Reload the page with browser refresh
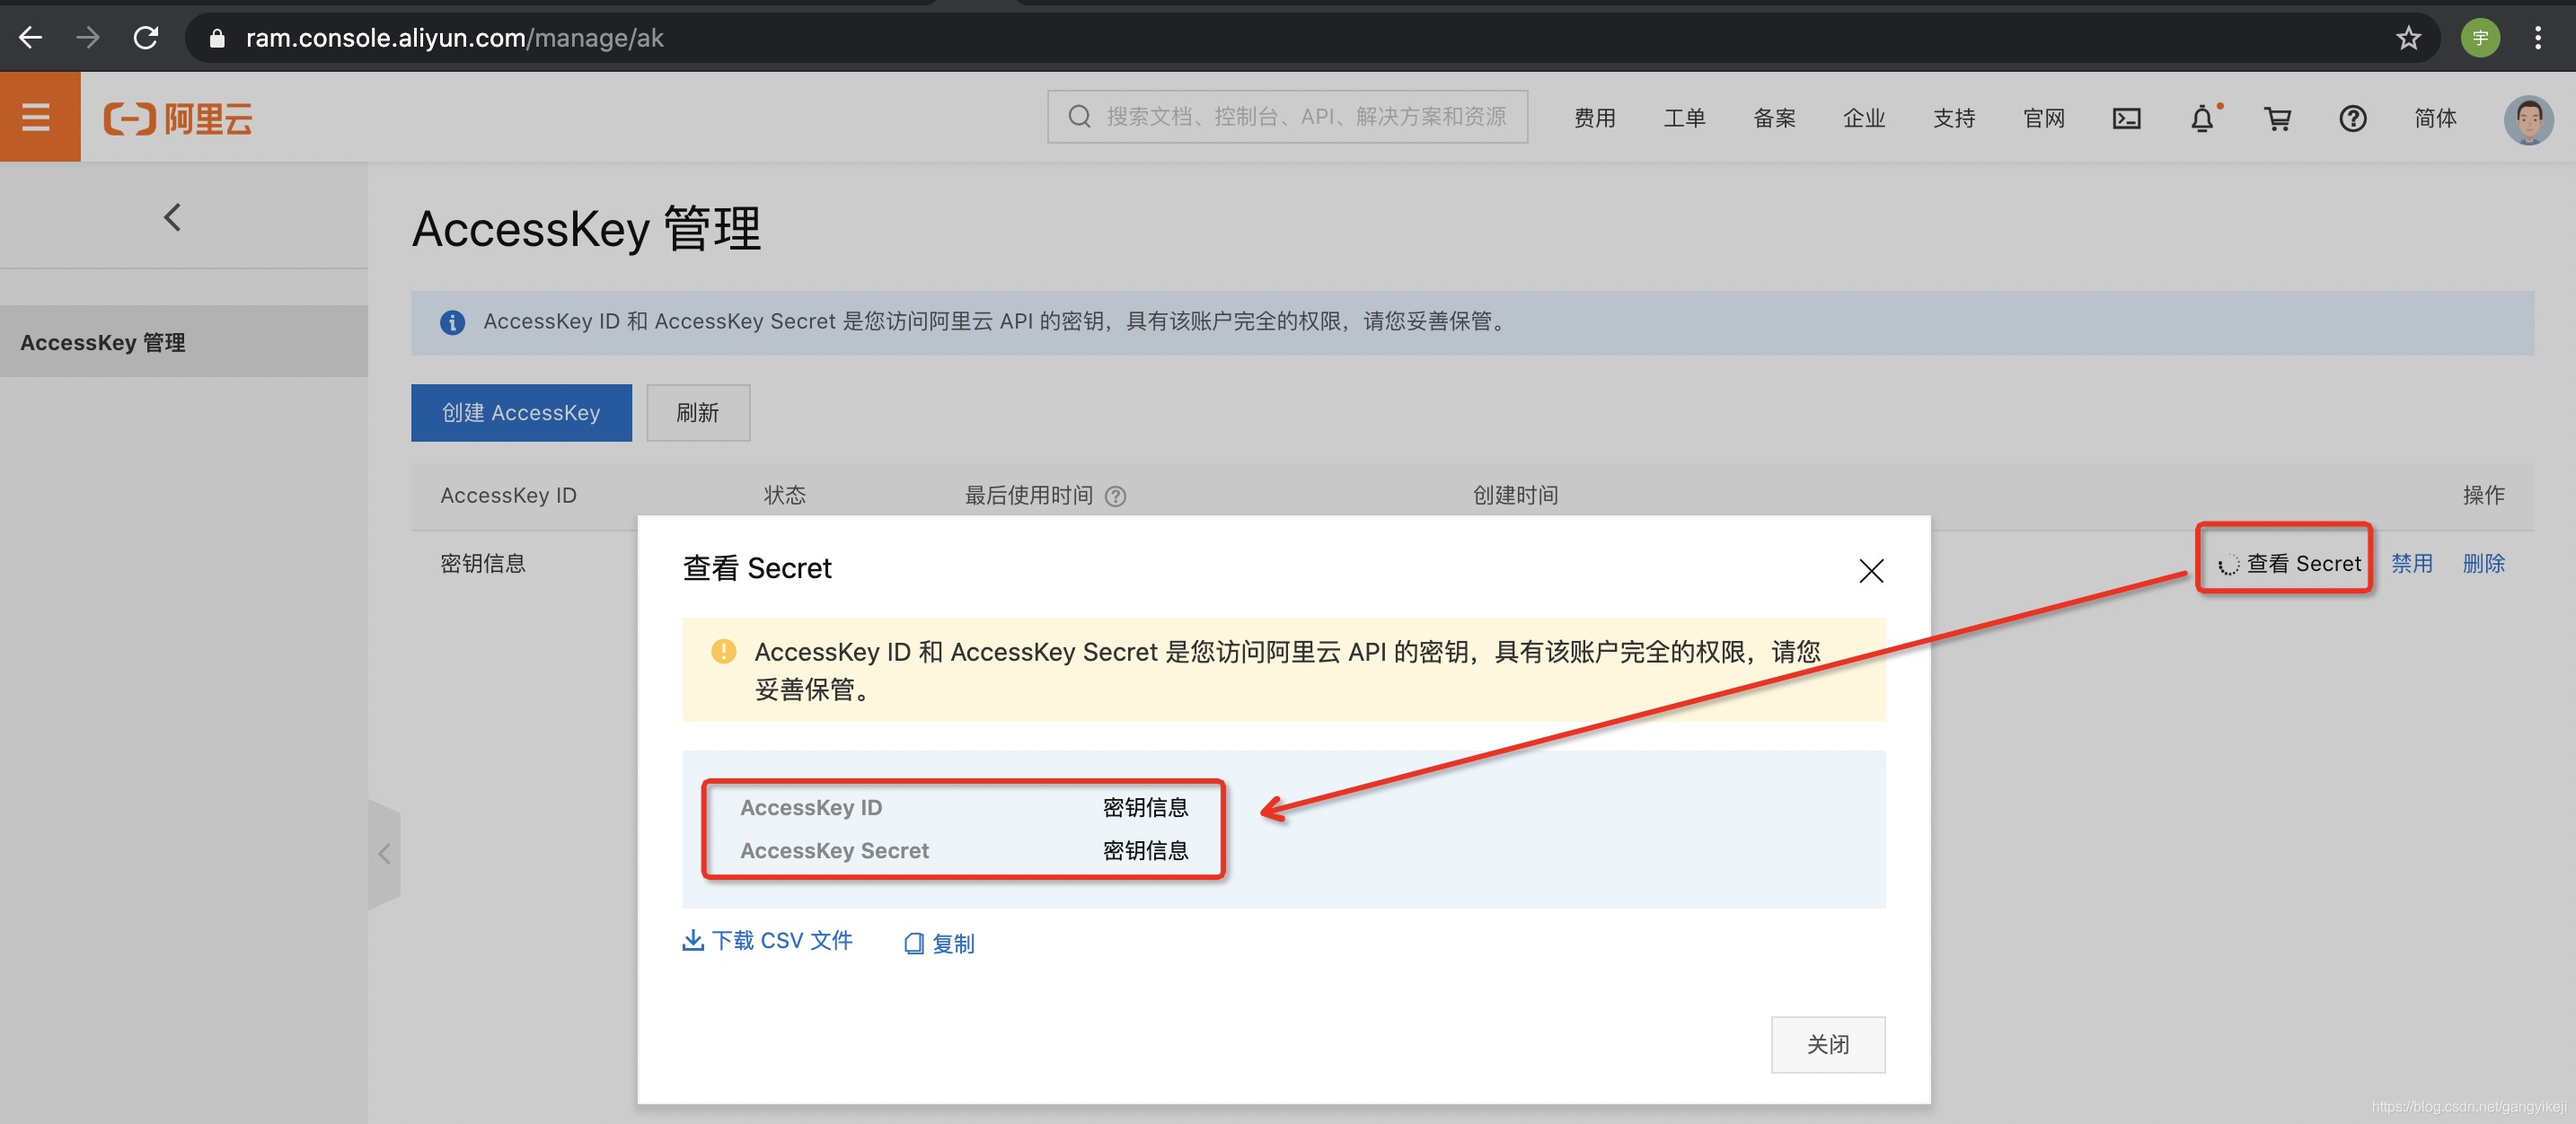The width and height of the screenshot is (2576, 1124). click(x=146, y=38)
